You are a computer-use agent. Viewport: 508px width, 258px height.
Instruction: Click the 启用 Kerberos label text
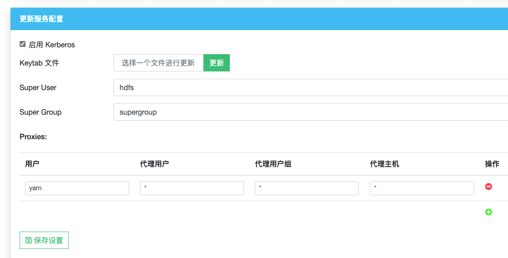point(52,45)
